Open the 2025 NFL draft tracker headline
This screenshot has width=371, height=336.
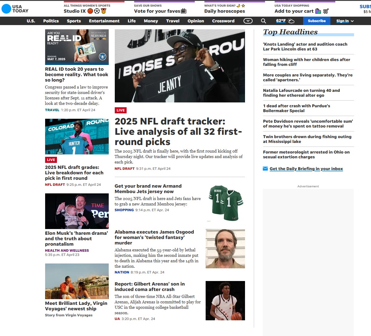[x=178, y=131]
